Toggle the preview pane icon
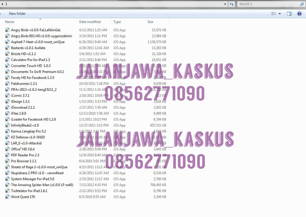 (x=289, y=14)
